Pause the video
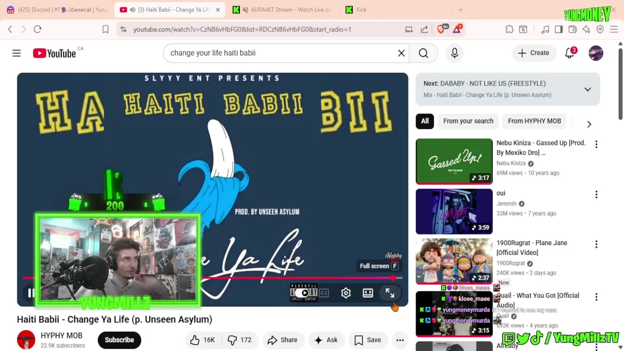The width and height of the screenshot is (624, 351). pos(31,293)
